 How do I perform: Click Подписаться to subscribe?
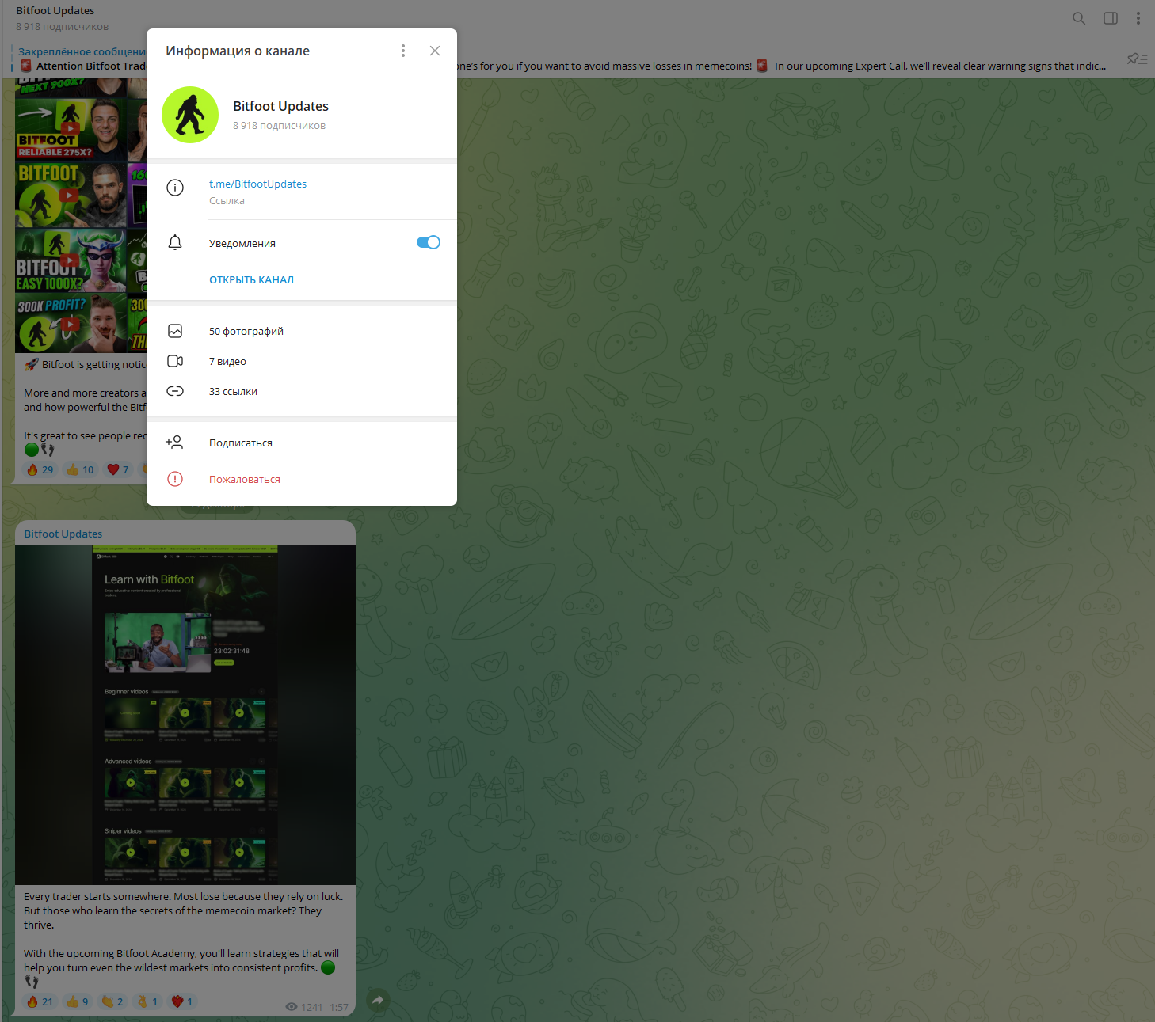pos(241,443)
